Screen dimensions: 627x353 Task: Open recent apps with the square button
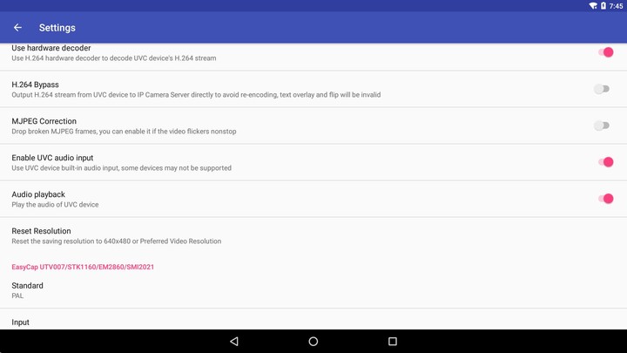pyautogui.click(x=393, y=341)
